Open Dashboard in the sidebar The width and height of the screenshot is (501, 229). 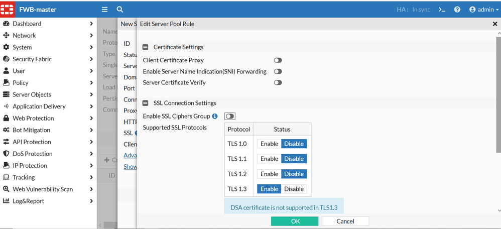[27, 24]
